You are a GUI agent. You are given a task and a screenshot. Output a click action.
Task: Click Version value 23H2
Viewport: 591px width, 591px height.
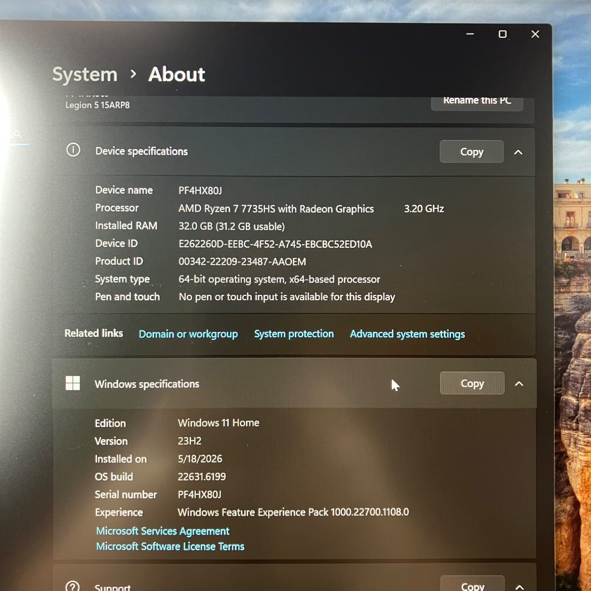190,441
